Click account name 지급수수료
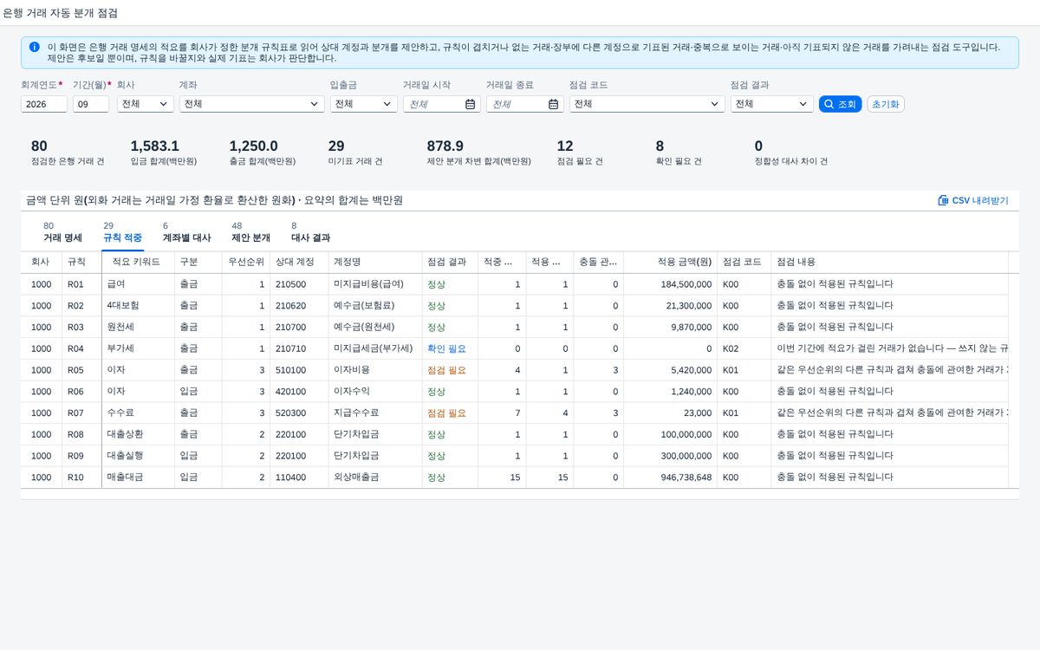Viewport: 1040px width, 650px height. point(356,413)
